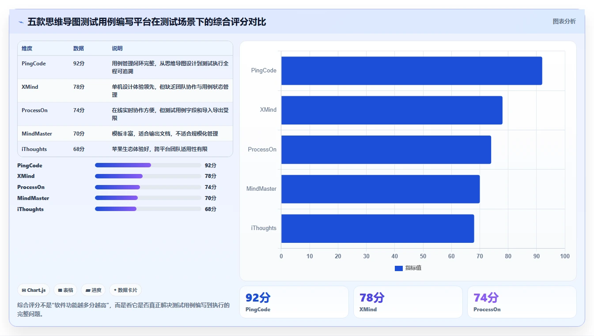
Task: Click the PingCode y-axis label in the chart
Action: pyautogui.click(x=264, y=71)
